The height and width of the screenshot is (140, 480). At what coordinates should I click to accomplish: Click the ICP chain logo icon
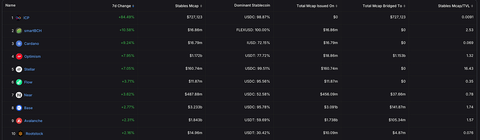point(18,18)
